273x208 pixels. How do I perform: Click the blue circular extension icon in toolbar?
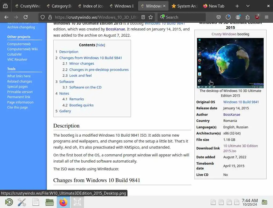(228, 17)
